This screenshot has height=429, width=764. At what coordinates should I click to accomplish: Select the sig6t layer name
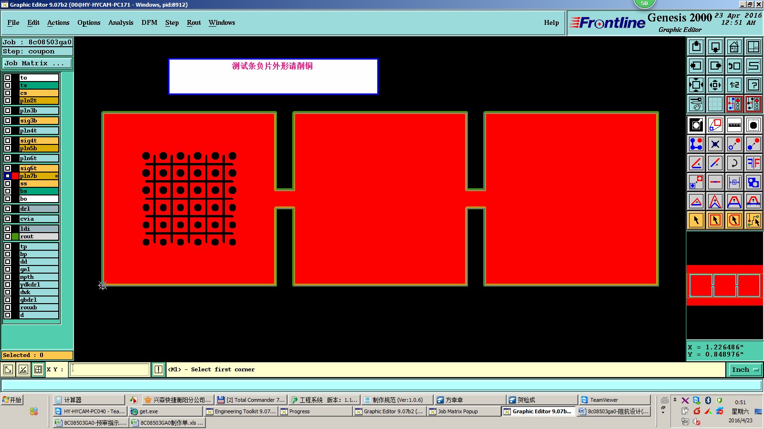click(39, 168)
